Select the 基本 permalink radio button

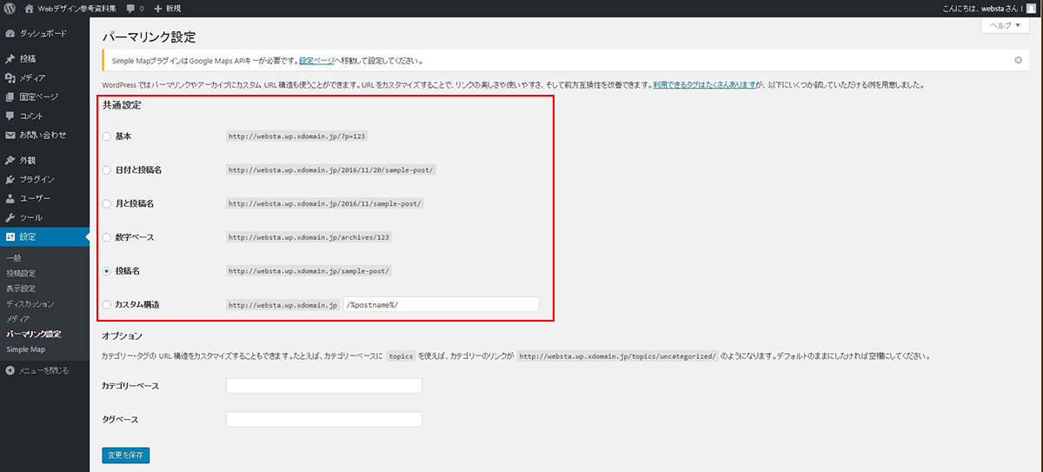pyautogui.click(x=107, y=136)
